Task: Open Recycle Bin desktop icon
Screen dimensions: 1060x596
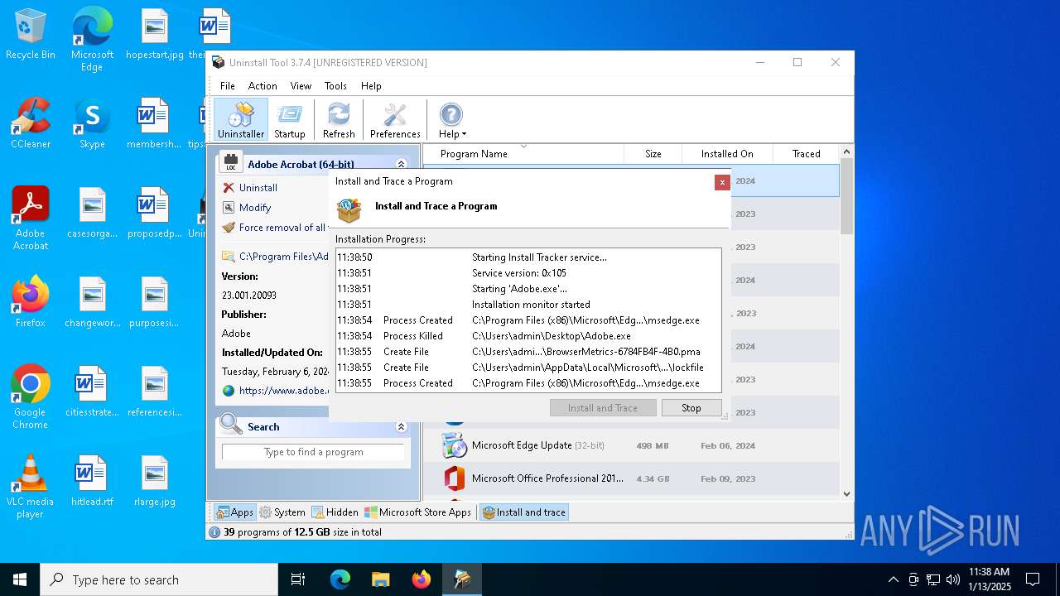Action: point(31,35)
